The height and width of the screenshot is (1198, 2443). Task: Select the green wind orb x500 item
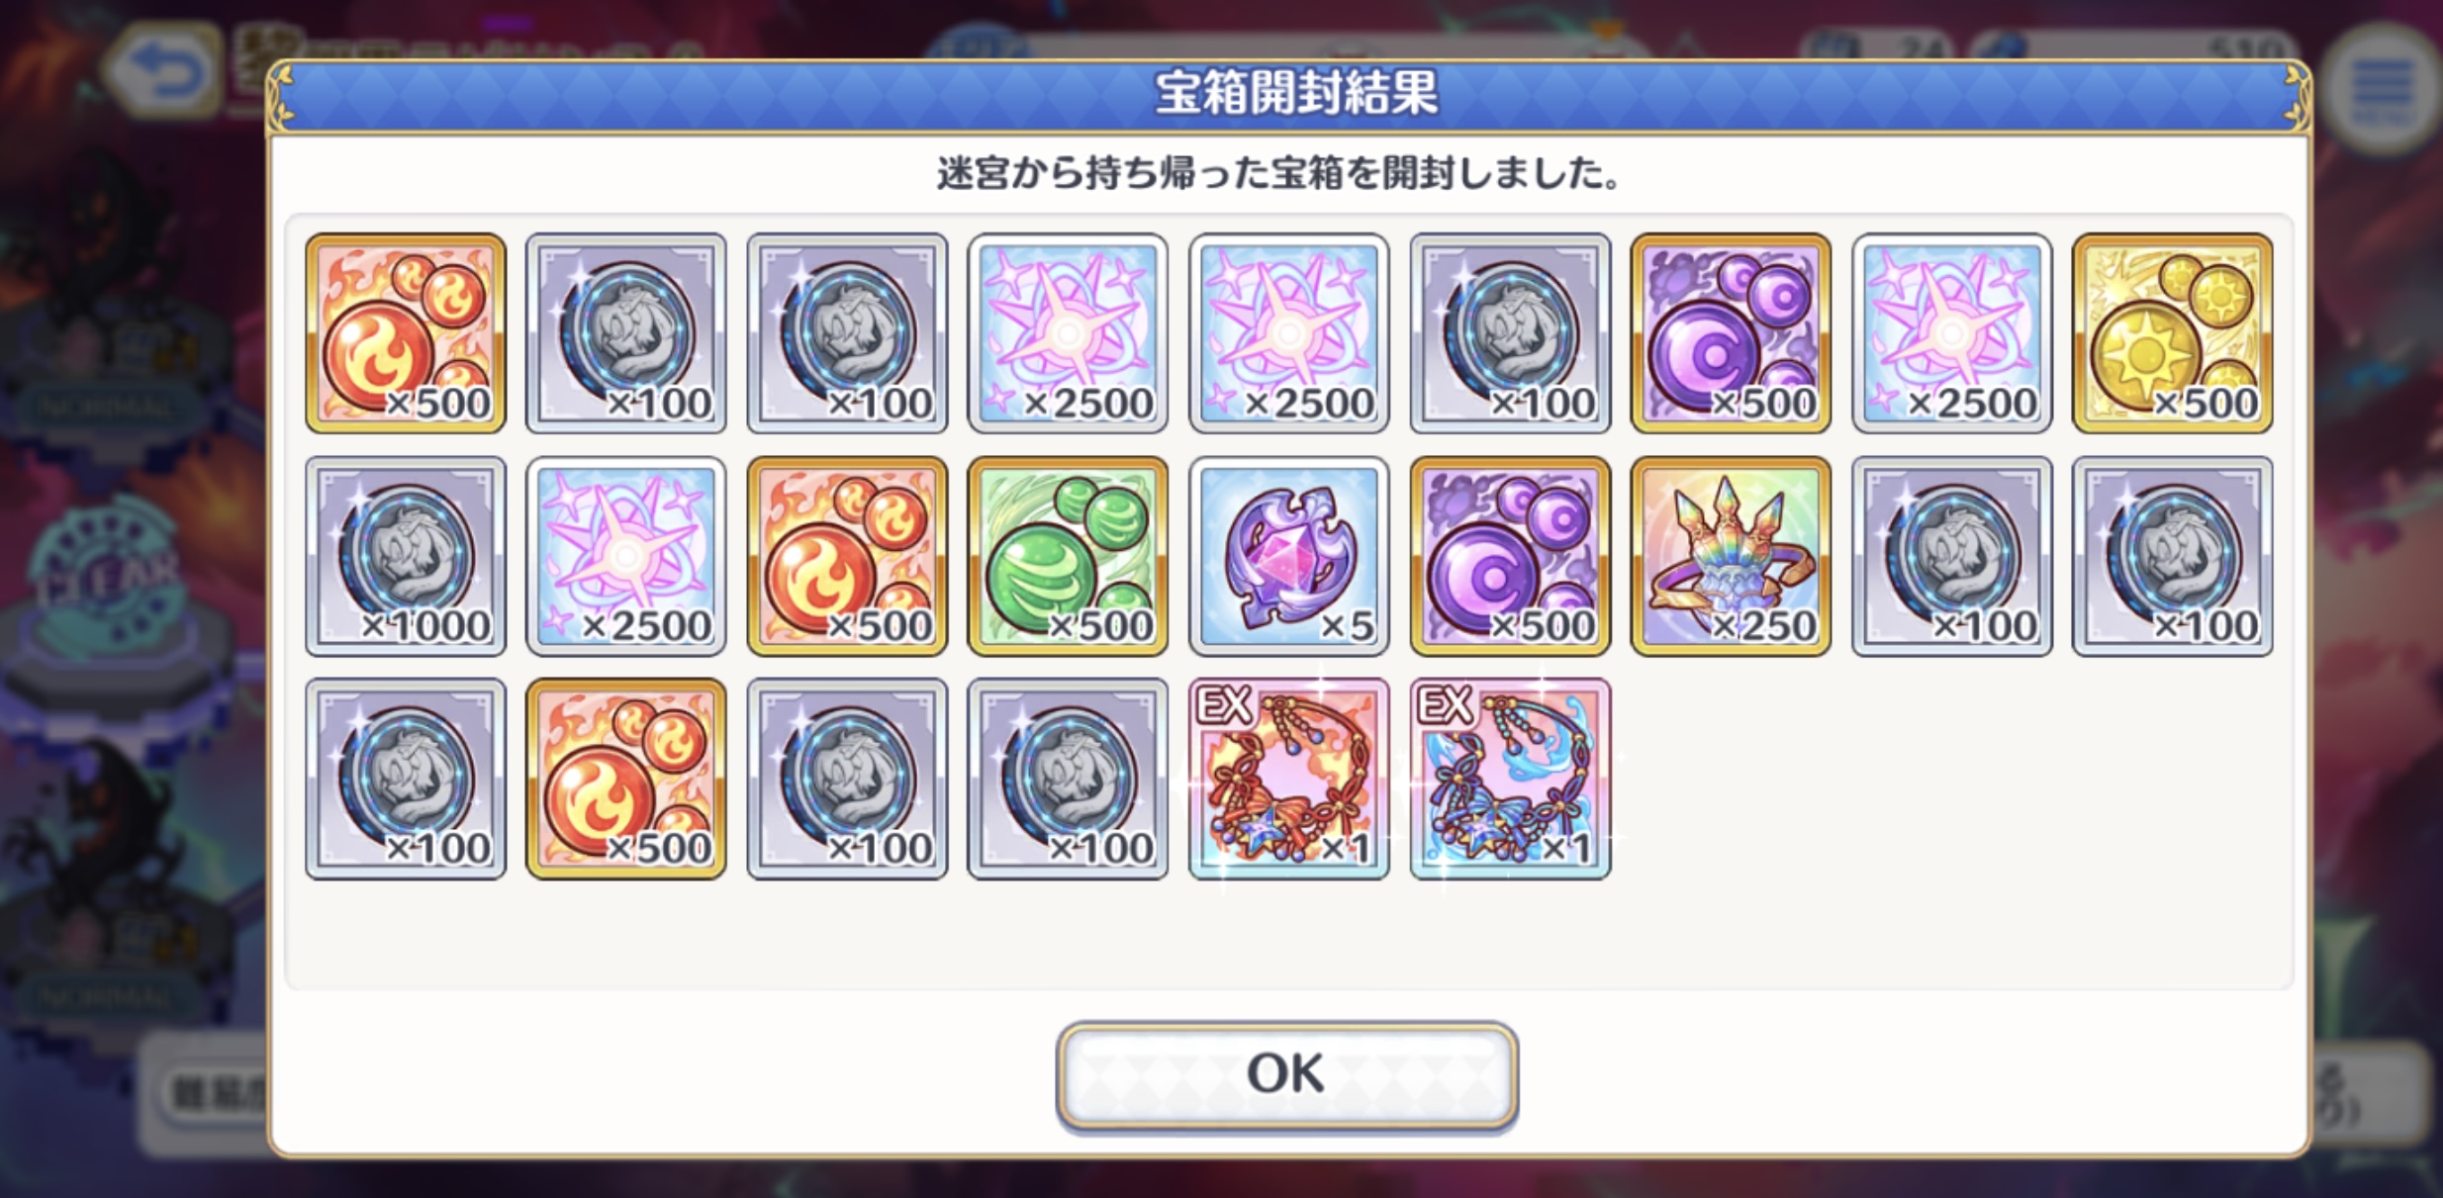pyautogui.click(x=1067, y=556)
